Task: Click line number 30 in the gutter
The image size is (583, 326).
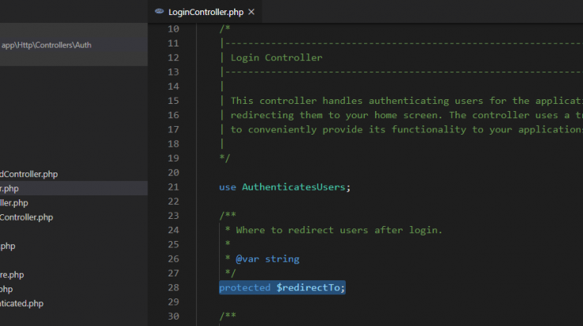Action: click(x=173, y=317)
